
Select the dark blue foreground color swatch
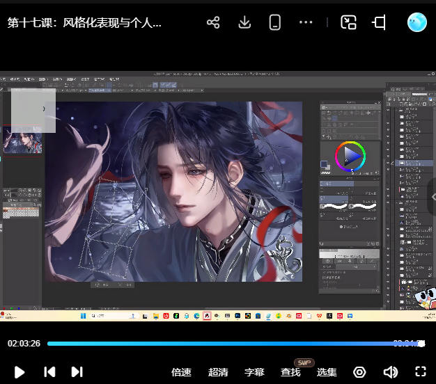pos(324,163)
